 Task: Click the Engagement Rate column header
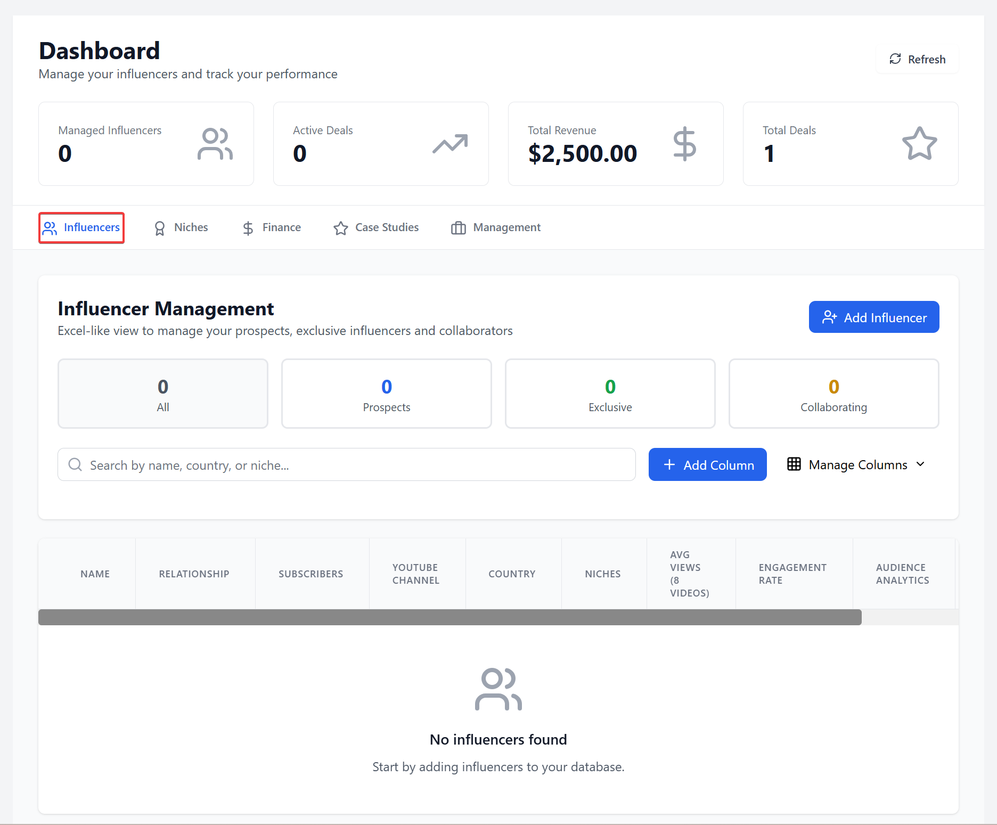pos(793,574)
